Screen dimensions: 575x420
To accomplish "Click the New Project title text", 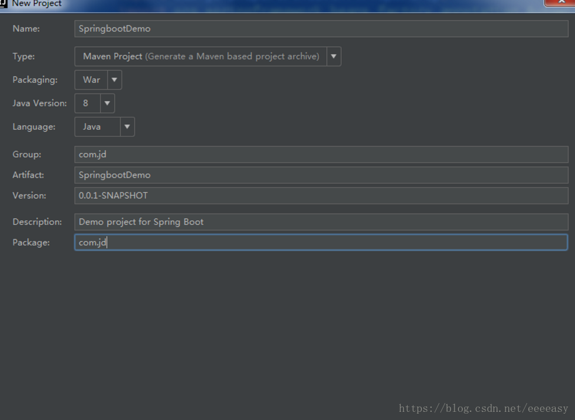I will tap(37, 4).
